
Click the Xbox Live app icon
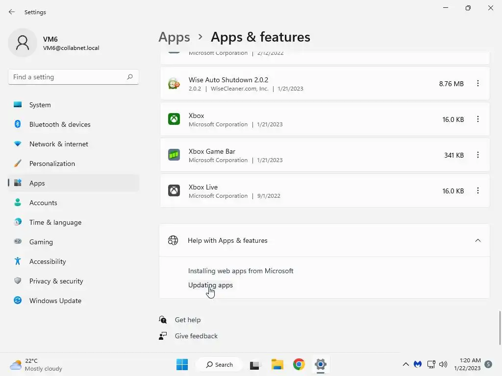(x=174, y=190)
